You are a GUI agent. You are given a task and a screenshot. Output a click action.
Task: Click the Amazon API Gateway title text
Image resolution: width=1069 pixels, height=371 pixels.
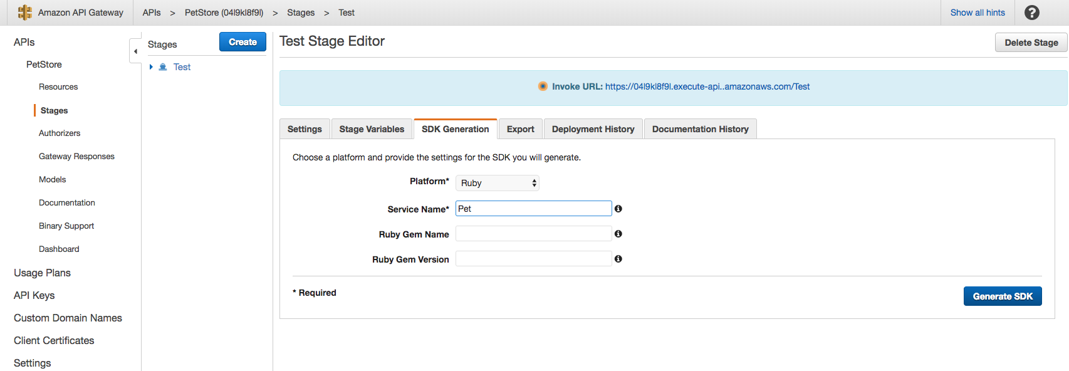[81, 13]
